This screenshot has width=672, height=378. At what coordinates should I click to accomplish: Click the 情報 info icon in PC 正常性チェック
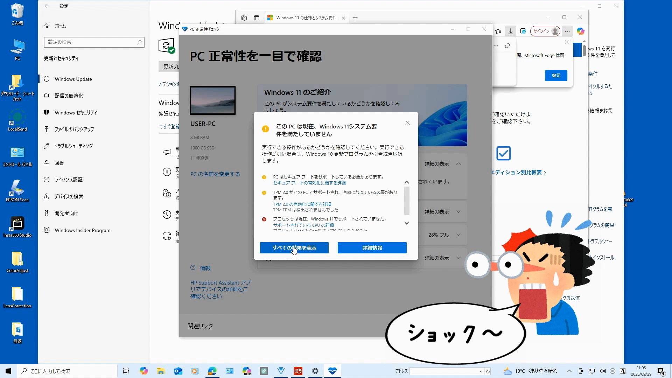[x=193, y=268]
